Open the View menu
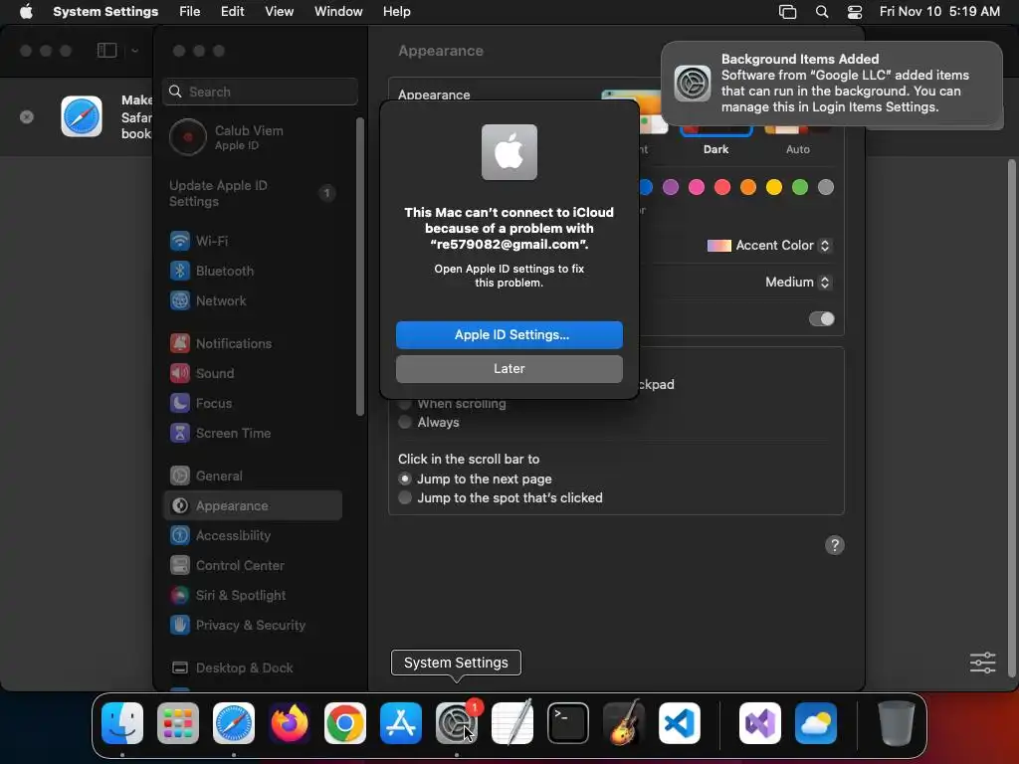Viewport: 1019px width, 764px height. coord(280,12)
